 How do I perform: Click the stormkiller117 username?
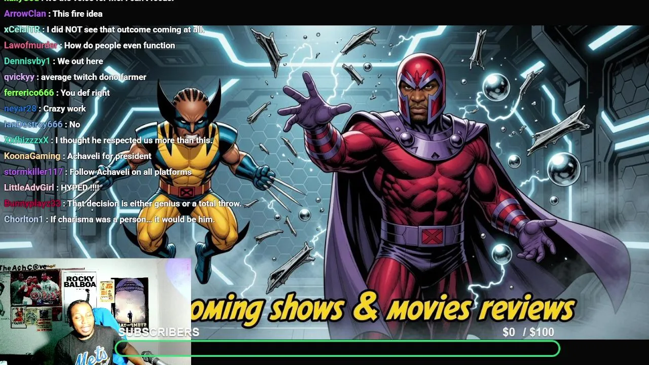click(33, 172)
